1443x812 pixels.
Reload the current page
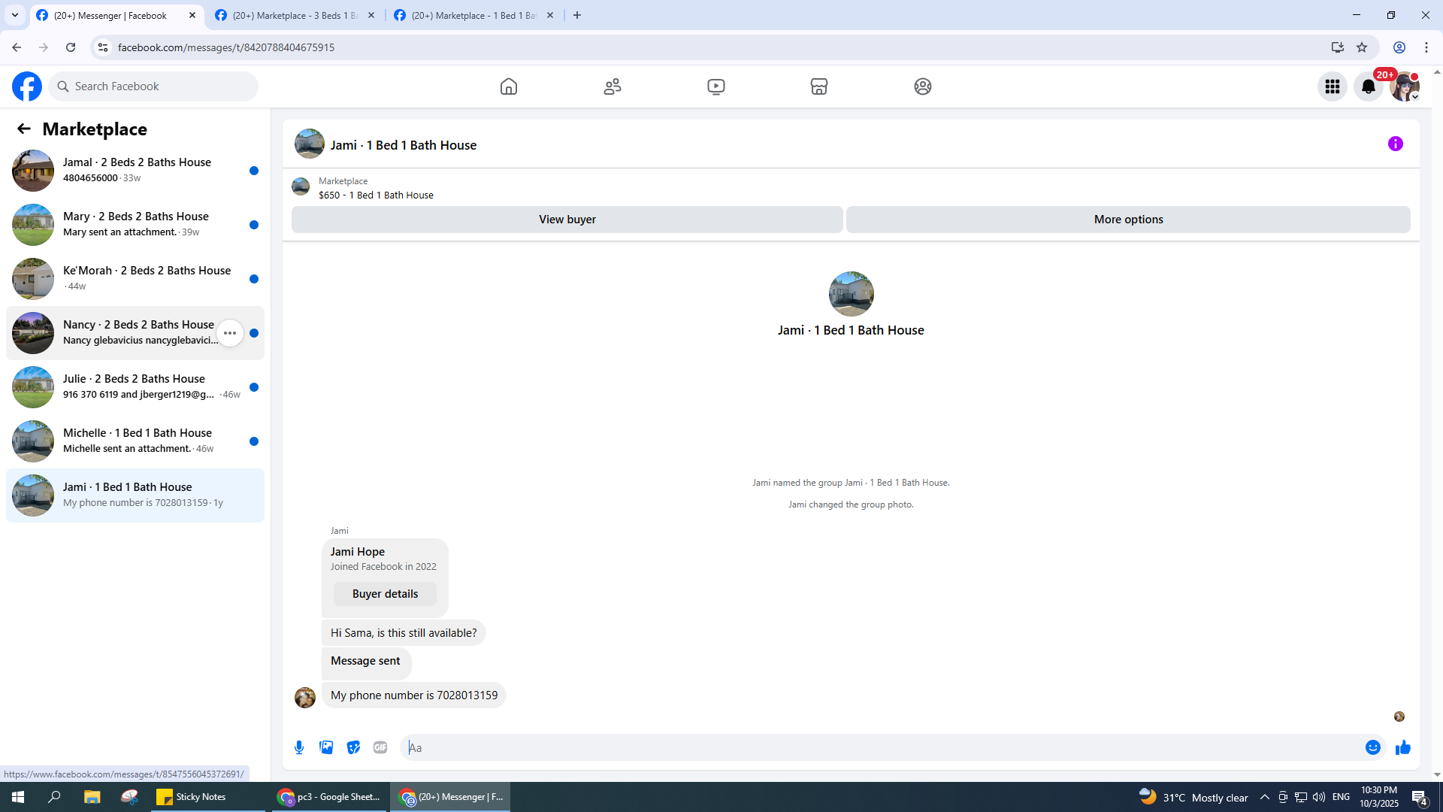point(71,47)
